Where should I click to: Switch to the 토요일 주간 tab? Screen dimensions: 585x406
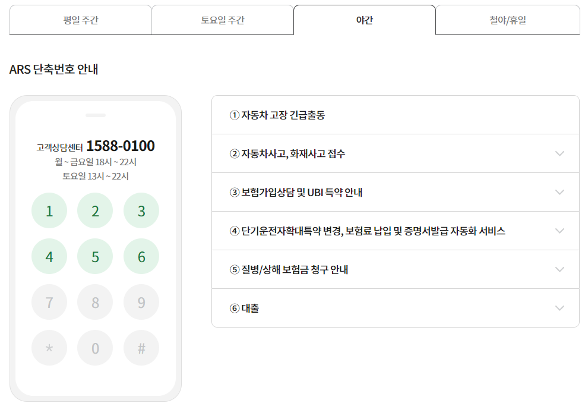[223, 20]
